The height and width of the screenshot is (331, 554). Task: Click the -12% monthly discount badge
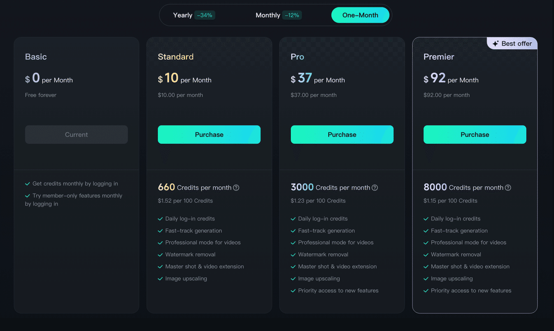(x=292, y=15)
